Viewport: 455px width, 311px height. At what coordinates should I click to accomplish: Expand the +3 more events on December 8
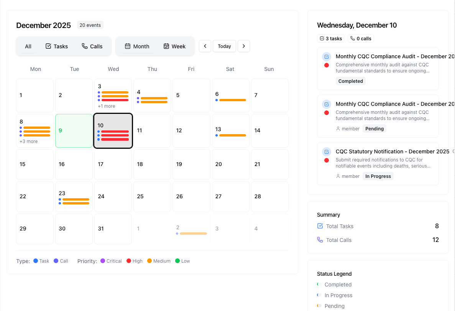click(29, 141)
